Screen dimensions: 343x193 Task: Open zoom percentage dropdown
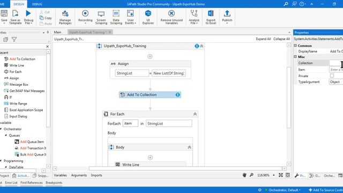point(274,175)
